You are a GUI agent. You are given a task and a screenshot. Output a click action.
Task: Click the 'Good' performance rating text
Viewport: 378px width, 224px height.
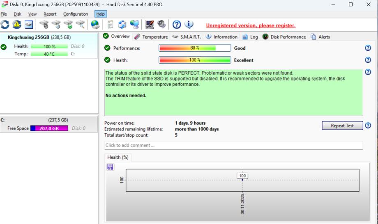tap(240, 48)
